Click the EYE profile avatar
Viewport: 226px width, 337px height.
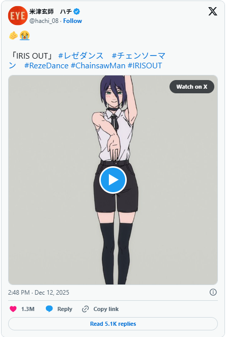coord(18,15)
